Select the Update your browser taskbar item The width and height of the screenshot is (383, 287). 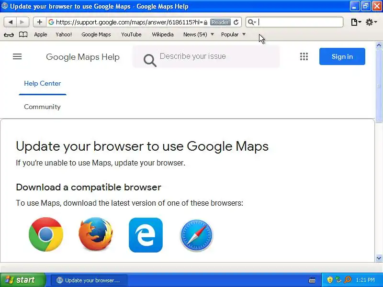click(89, 280)
